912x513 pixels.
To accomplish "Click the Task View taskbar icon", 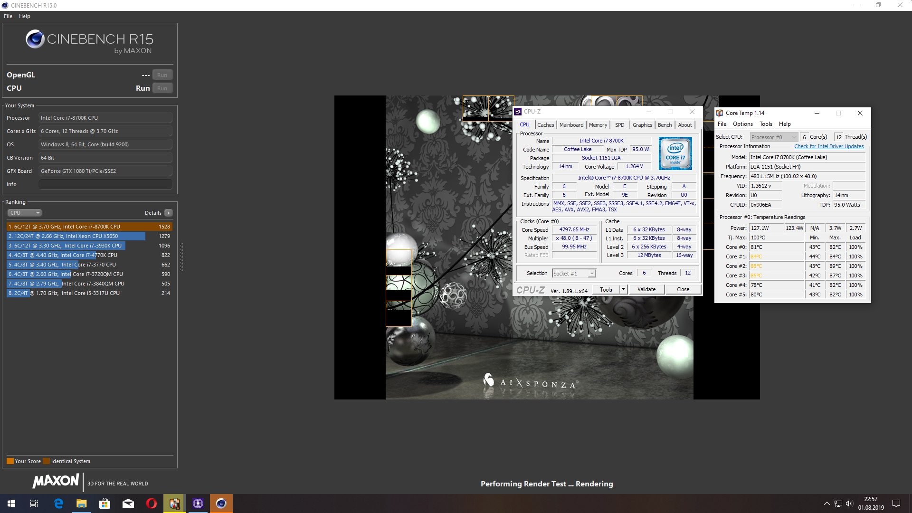I will click(34, 503).
